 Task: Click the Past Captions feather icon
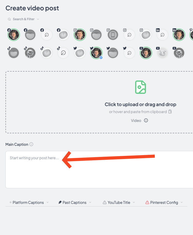coord(60,203)
